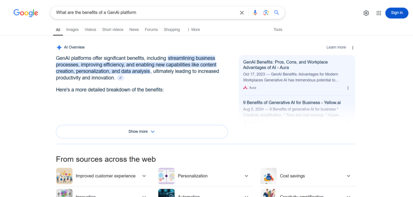The height and width of the screenshot is (197, 413).
Task: Switch to the Images tab
Action: click(72, 30)
